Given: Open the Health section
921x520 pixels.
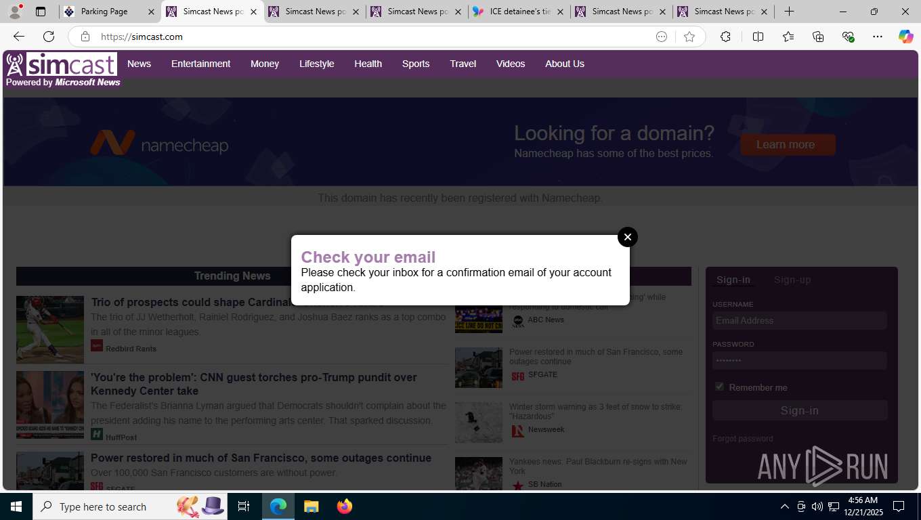Looking at the screenshot, I should pos(368,64).
